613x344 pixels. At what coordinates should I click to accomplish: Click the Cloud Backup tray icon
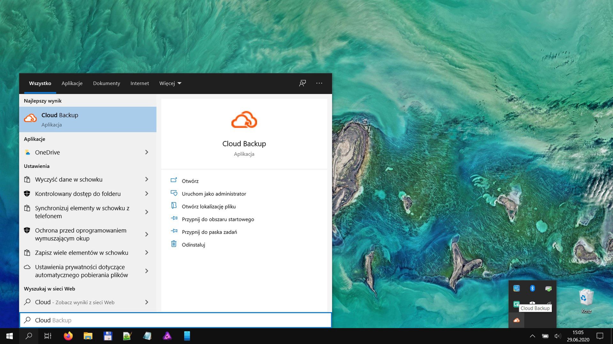click(x=516, y=320)
